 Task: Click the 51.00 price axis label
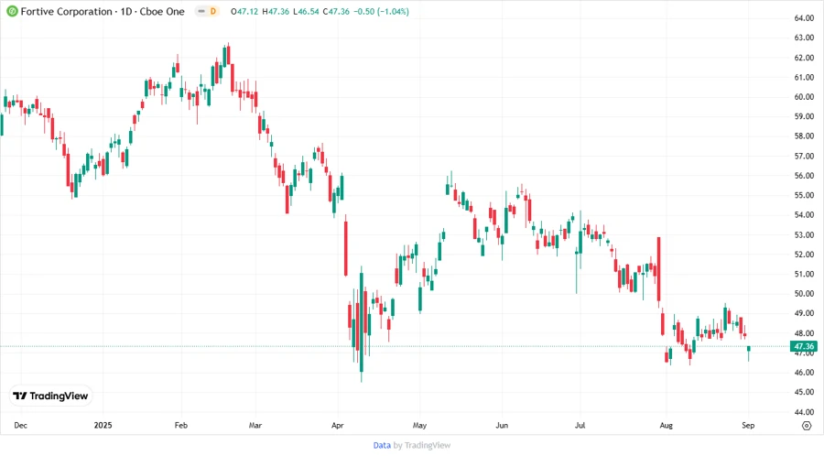pyautogui.click(x=804, y=274)
